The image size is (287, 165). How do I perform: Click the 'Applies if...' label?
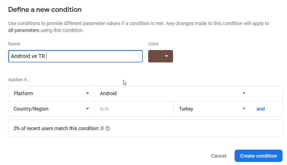point(19,80)
